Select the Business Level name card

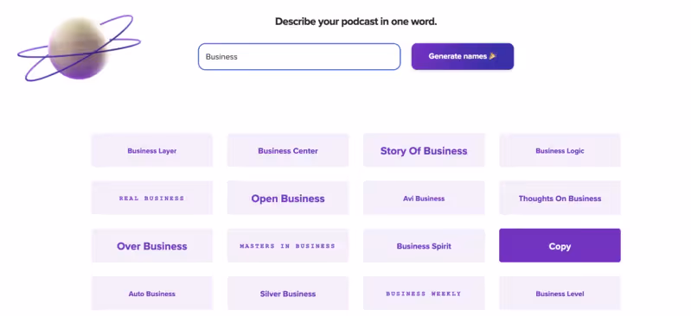(x=560, y=293)
